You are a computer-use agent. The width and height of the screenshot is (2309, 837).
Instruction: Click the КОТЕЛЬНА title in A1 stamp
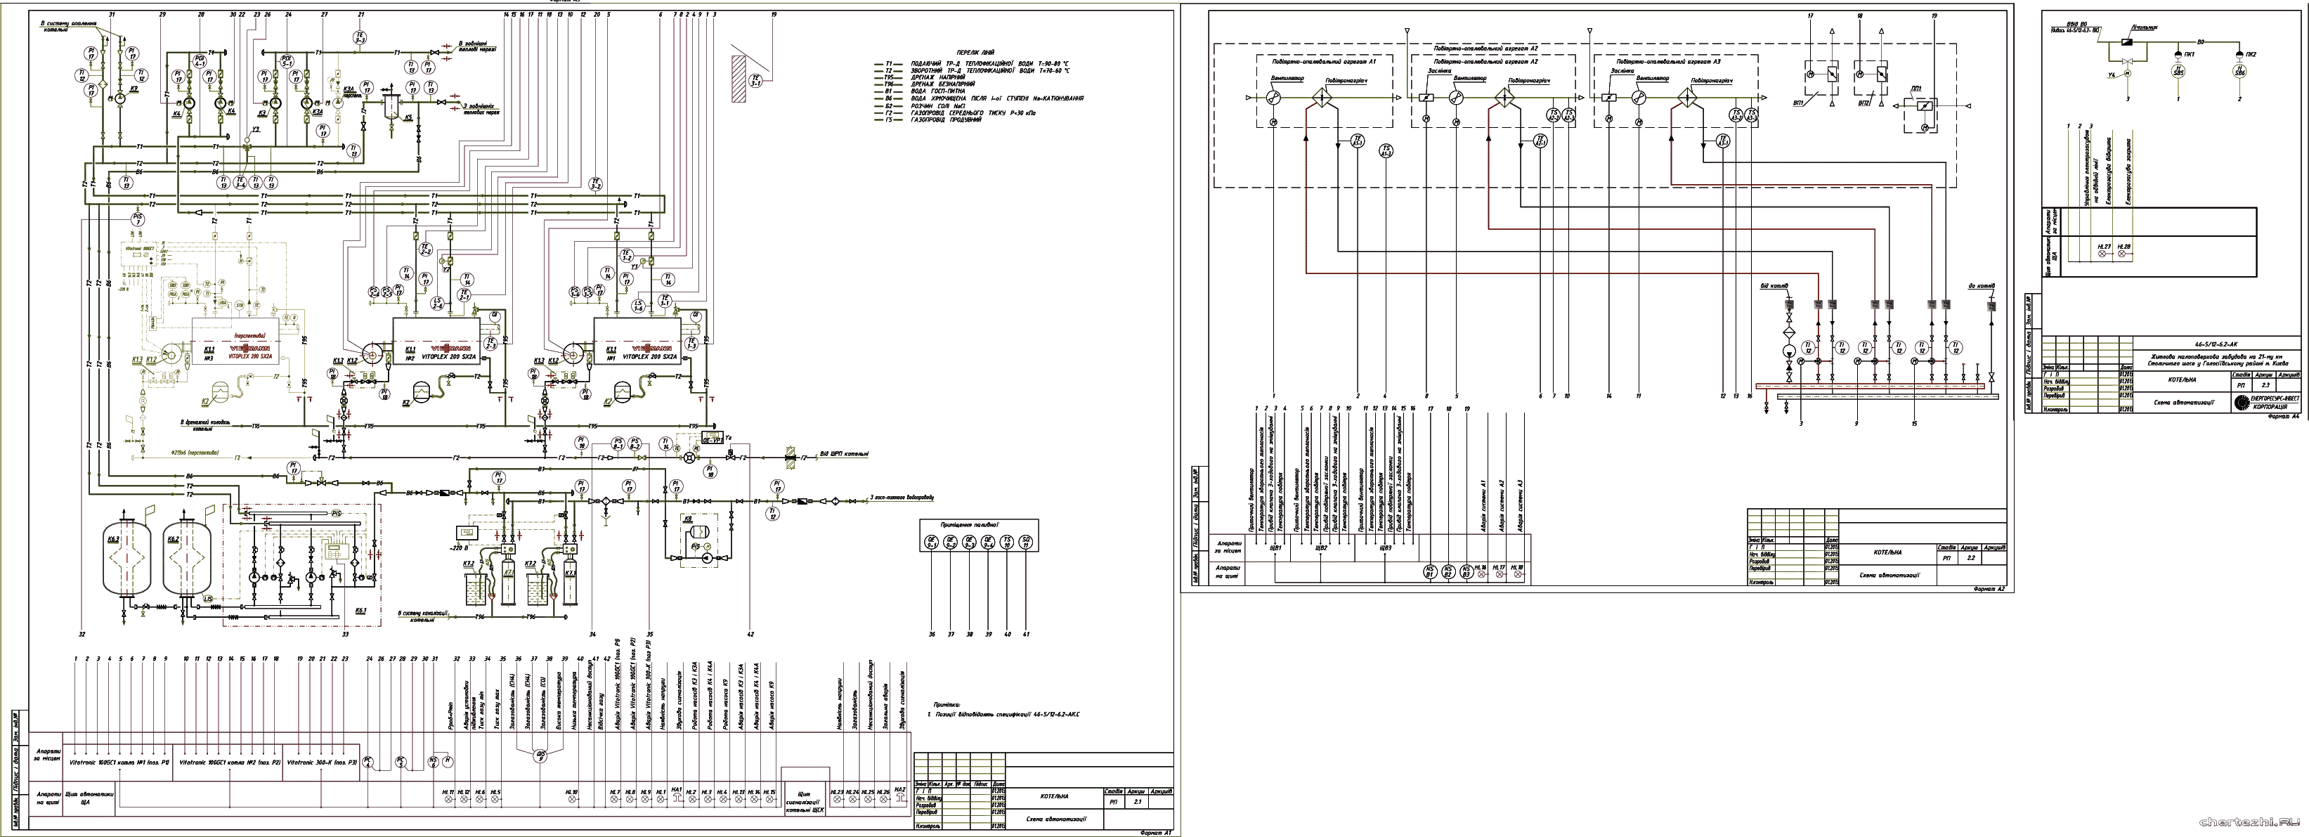click(x=1054, y=796)
